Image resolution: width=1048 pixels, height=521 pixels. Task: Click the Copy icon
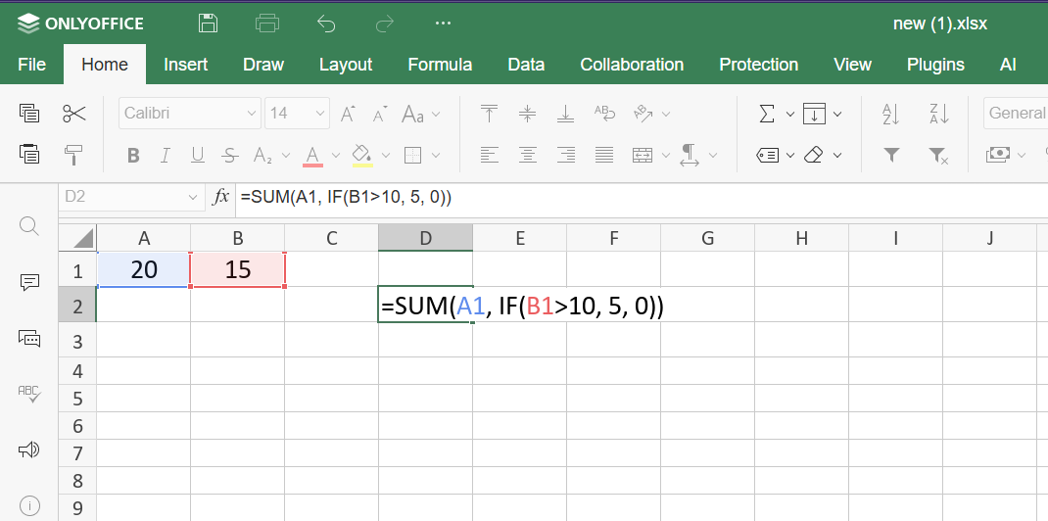pos(29,113)
